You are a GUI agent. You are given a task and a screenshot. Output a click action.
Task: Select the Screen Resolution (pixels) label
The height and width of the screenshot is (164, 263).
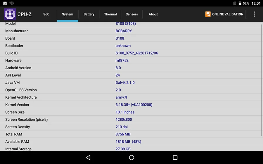tap(27, 119)
